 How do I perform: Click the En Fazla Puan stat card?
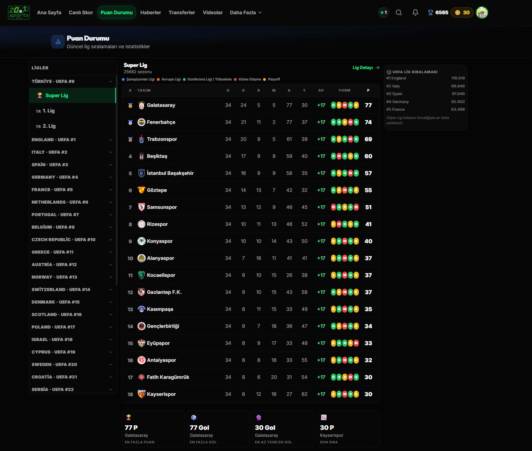[x=153, y=429]
